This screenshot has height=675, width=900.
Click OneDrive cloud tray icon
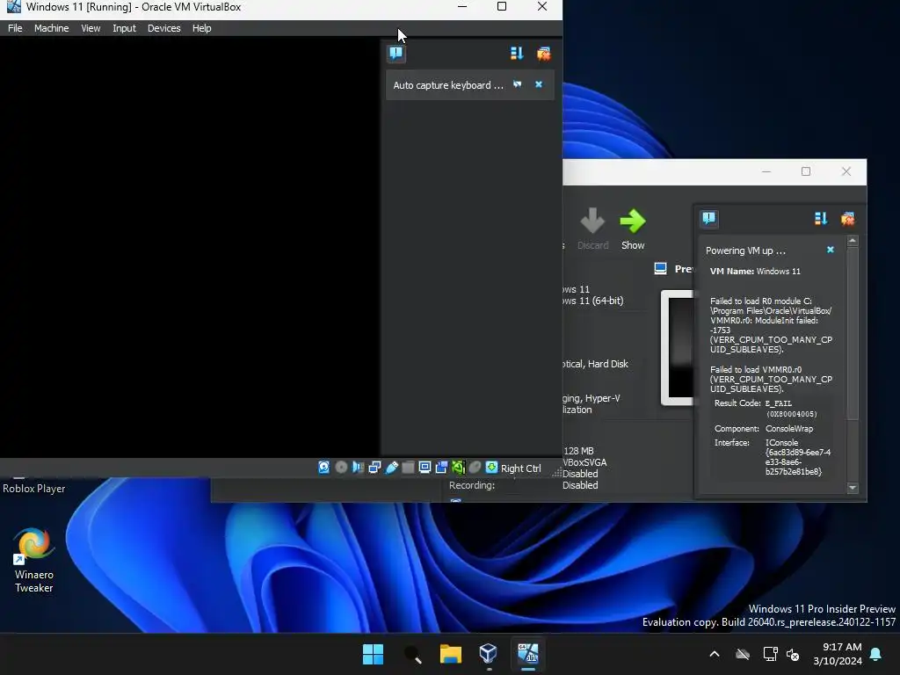(743, 654)
